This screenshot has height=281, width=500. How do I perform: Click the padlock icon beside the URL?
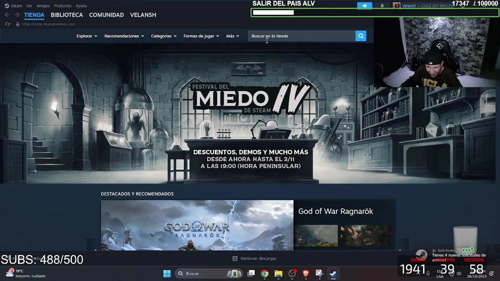tap(18, 24)
